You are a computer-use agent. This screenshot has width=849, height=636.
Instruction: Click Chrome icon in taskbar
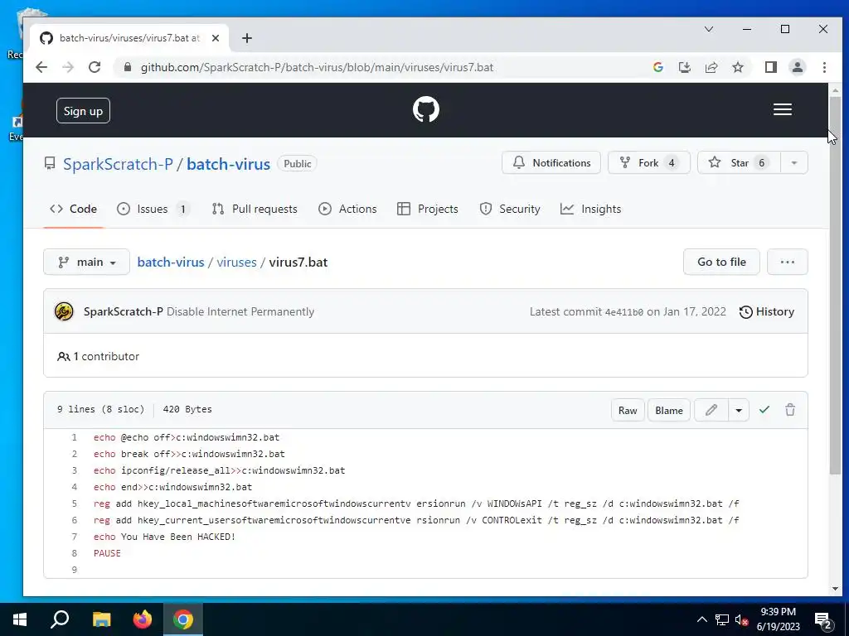[183, 619]
